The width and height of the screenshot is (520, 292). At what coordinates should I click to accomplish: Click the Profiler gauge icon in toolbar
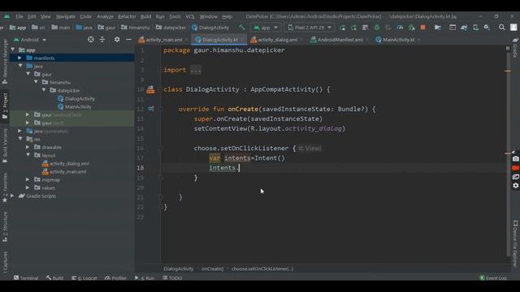tap(400, 28)
